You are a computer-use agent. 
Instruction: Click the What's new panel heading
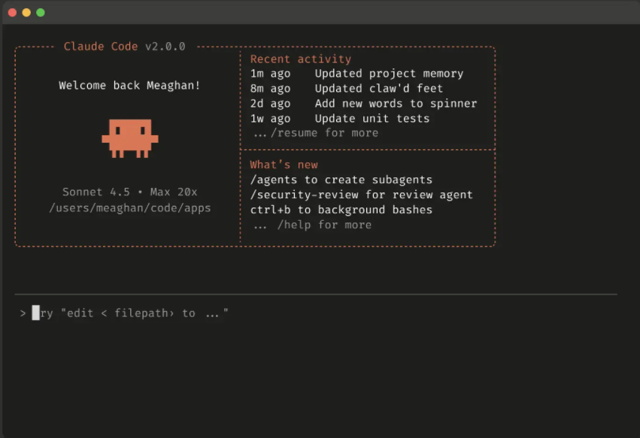point(283,164)
